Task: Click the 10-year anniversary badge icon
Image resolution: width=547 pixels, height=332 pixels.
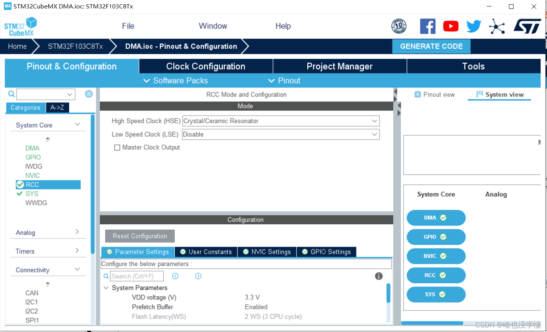Action: click(399, 26)
